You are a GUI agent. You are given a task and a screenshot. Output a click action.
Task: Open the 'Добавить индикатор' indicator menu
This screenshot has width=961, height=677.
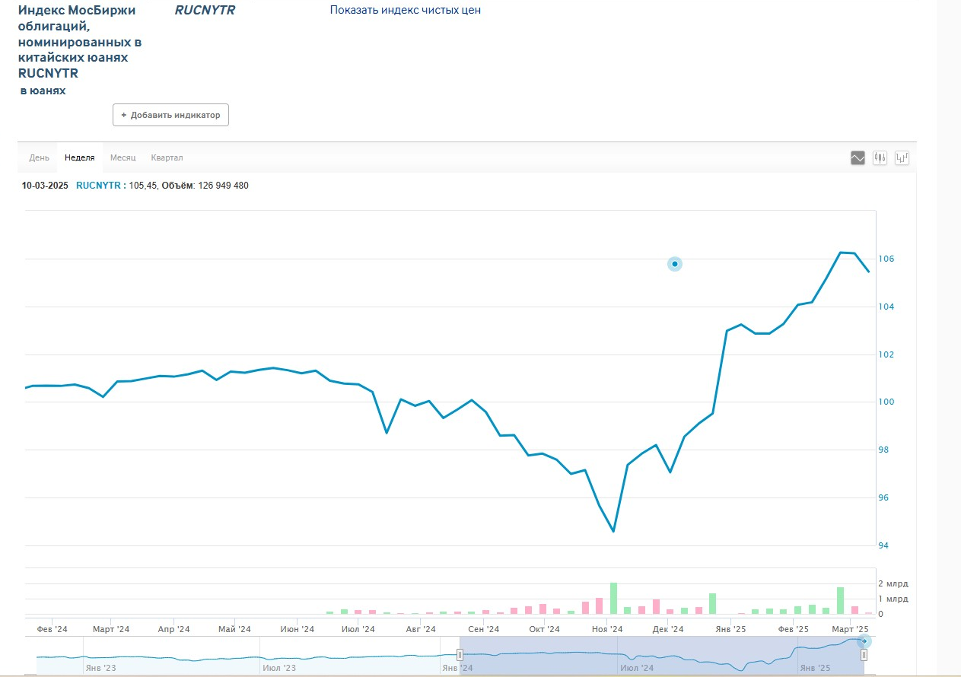(170, 115)
